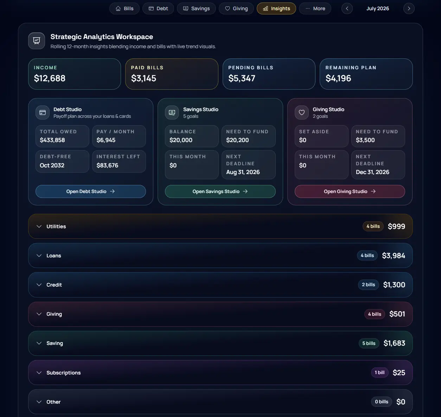The image size is (441, 417).
Task: Open Giving Studio button
Action: click(x=350, y=191)
